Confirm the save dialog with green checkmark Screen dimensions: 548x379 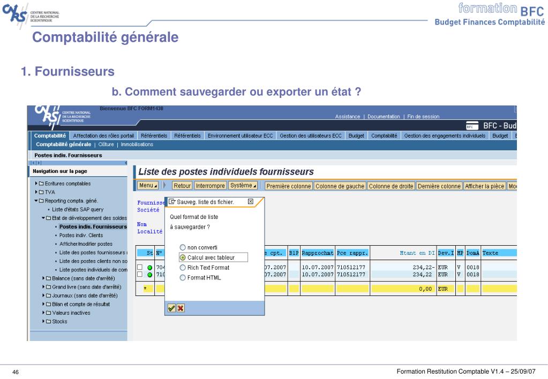pyautogui.click(x=171, y=308)
